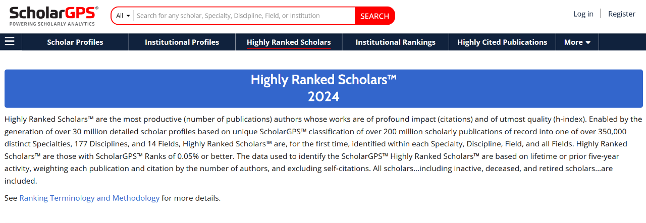Click the small arrow next to All
This screenshot has height=223, width=646.
tap(128, 16)
